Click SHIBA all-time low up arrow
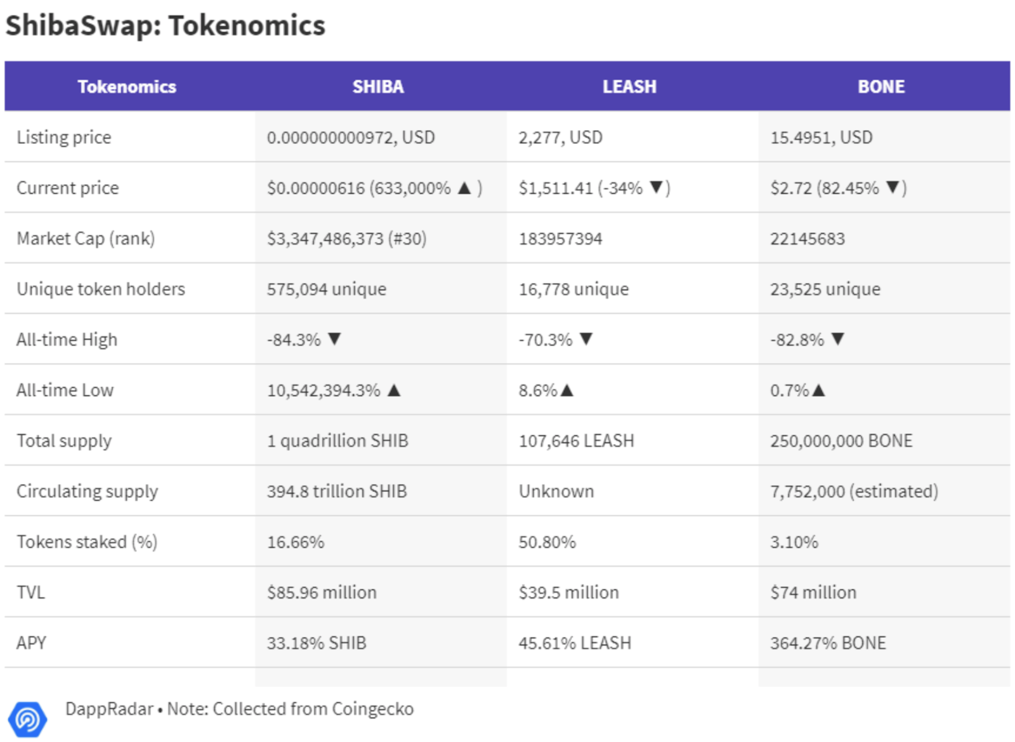 [394, 390]
